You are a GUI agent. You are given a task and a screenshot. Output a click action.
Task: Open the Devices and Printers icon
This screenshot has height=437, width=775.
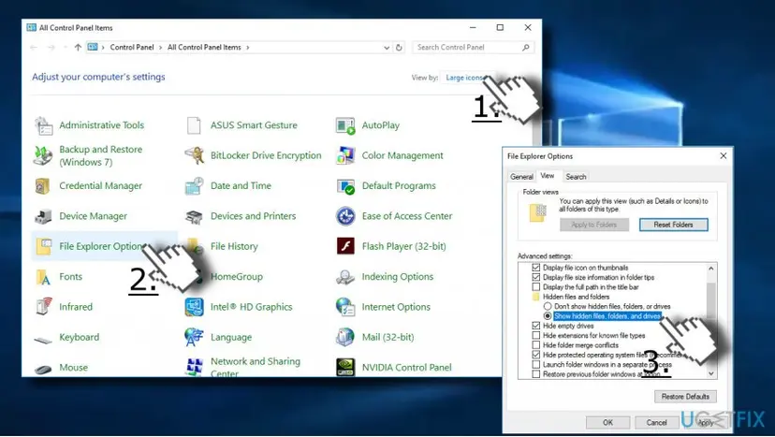[195, 216]
